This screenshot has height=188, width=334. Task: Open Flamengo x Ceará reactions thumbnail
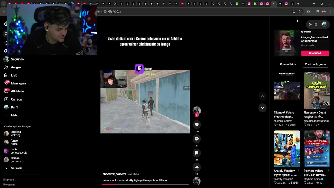(317, 91)
